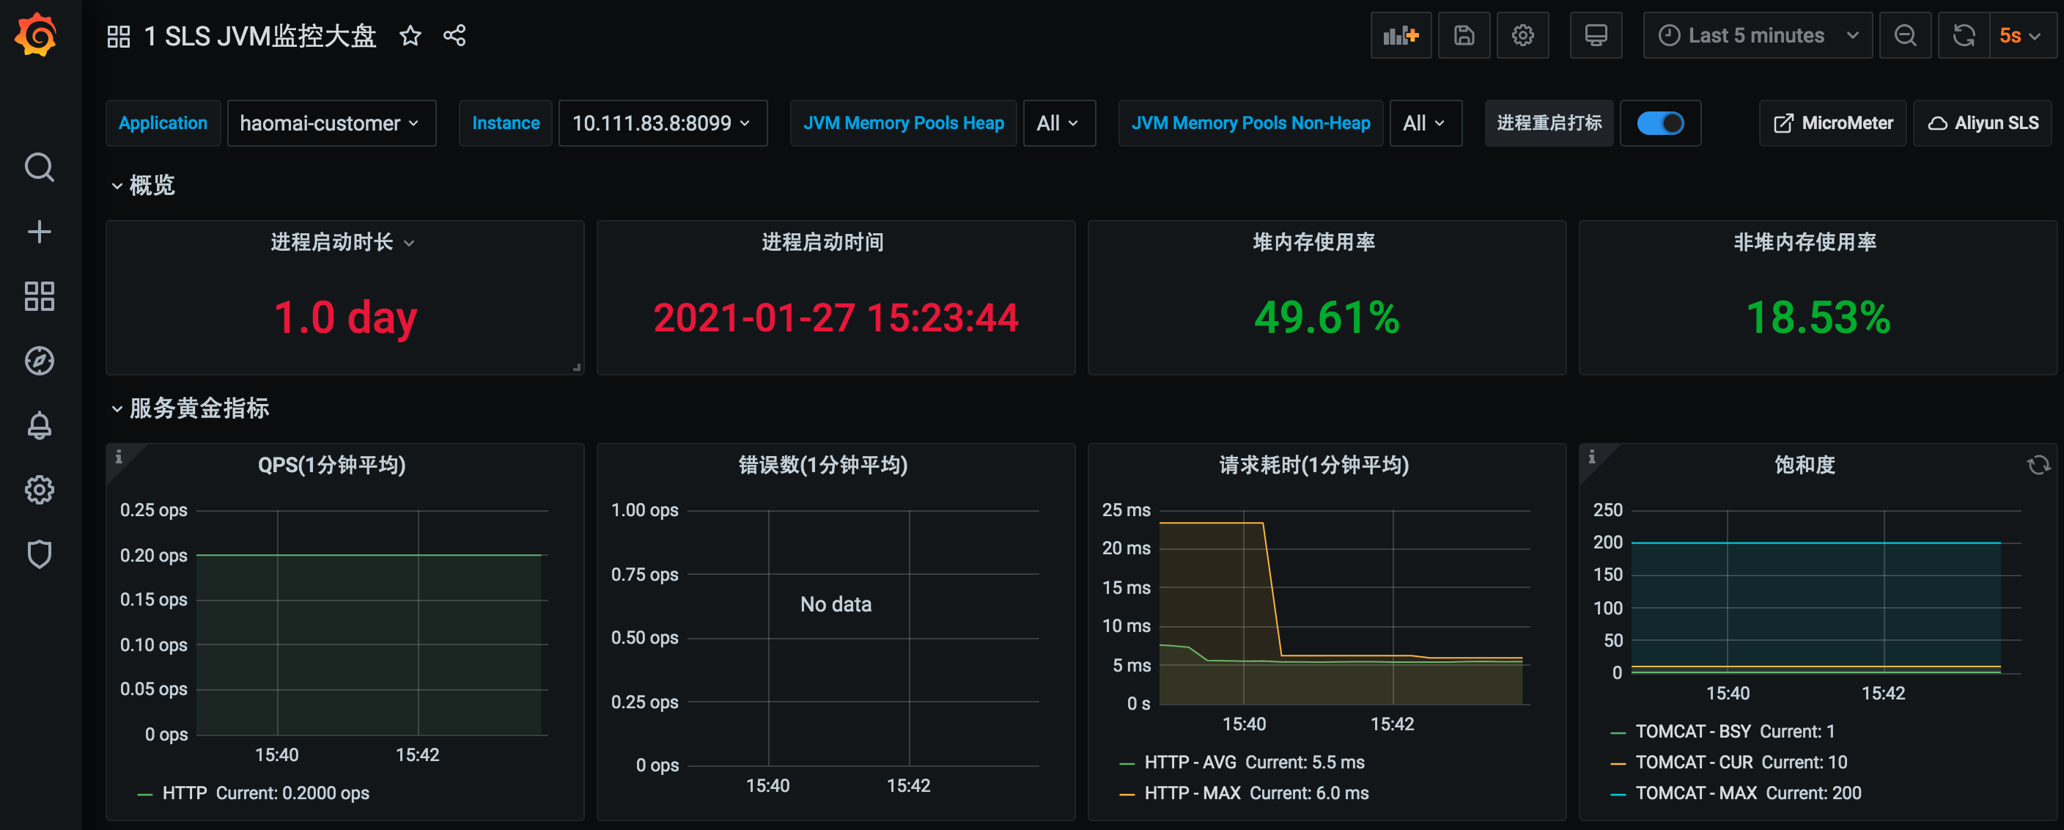Open the JVM Memory Pools Heap All dropdown
2064x830 pixels.
1059,123
